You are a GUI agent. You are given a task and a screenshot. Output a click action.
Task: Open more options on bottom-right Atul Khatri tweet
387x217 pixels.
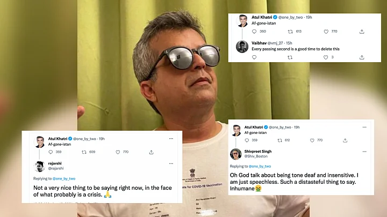364,127
